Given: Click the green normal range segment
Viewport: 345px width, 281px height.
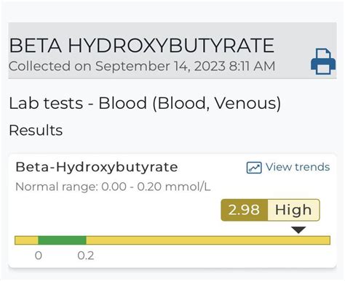Looking at the screenshot, I should click(62, 240).
